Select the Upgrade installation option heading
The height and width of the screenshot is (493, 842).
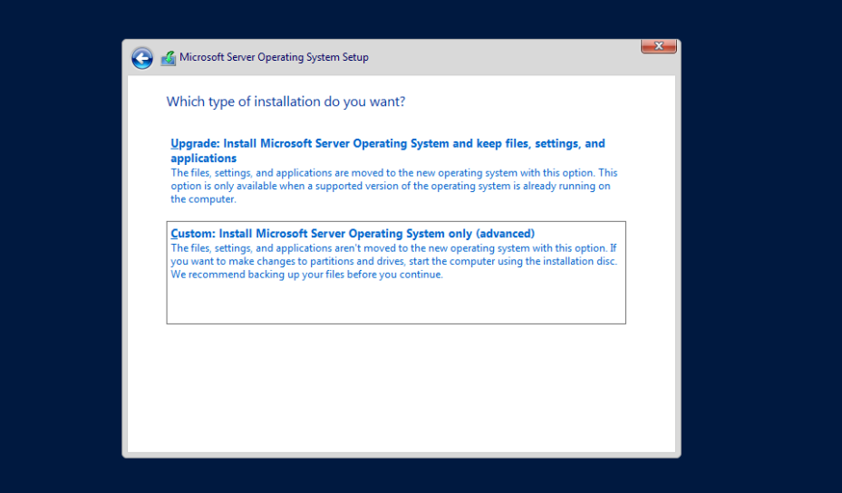pos(387,144)
